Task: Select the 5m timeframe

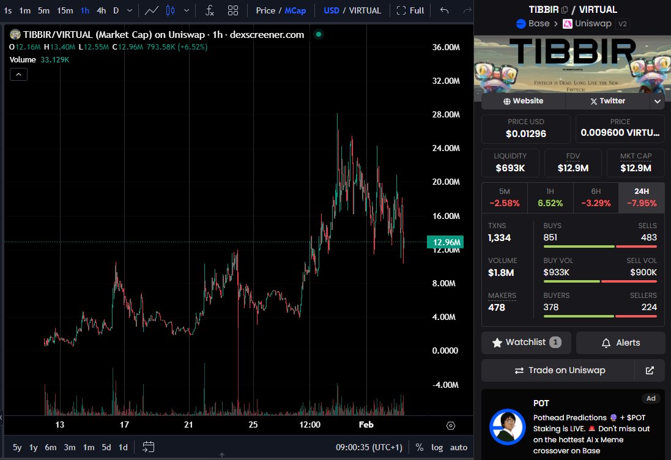Action: [43, 10]
